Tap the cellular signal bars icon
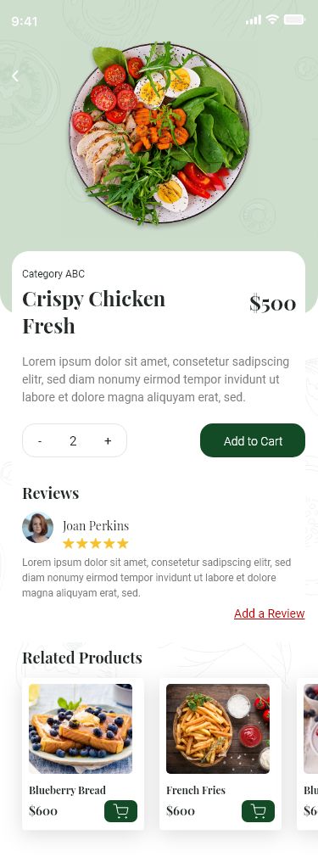This screenshot has width=318, height=857. coord(254,20)
